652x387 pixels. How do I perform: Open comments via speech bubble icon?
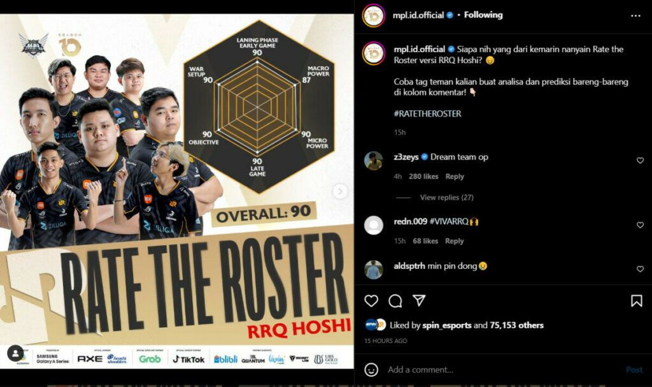coord(395,301)
